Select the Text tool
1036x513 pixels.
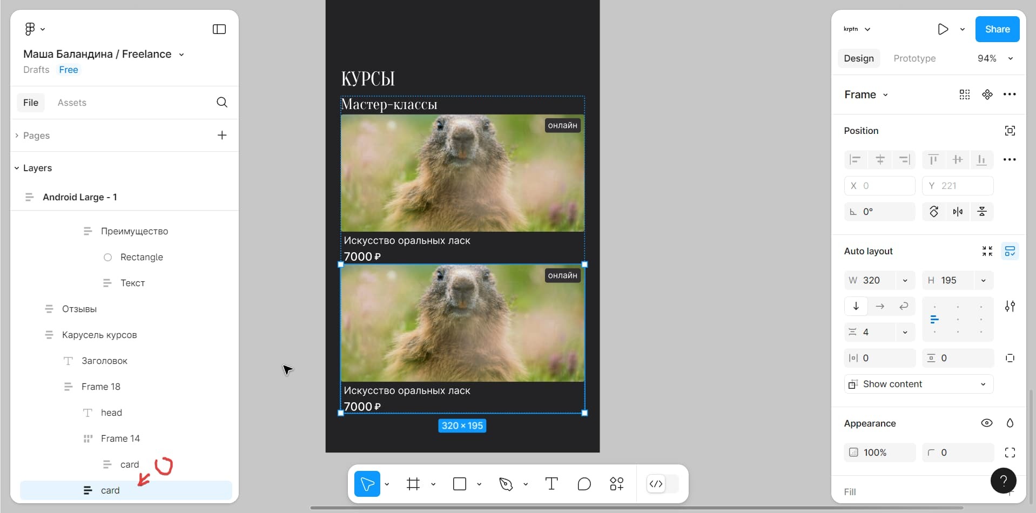click(x=551, y=484)
